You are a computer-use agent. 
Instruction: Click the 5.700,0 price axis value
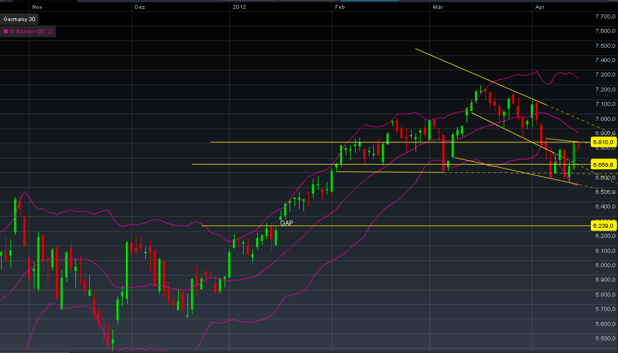point(605,309)
